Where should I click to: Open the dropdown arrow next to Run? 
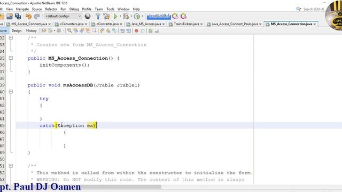tap(120, 17)
